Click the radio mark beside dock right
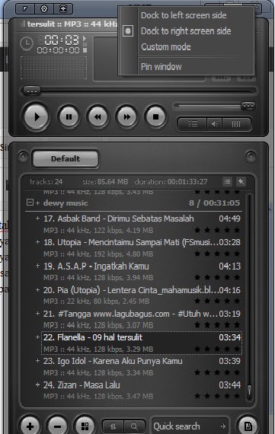The image size is (275, 434). 128,31
